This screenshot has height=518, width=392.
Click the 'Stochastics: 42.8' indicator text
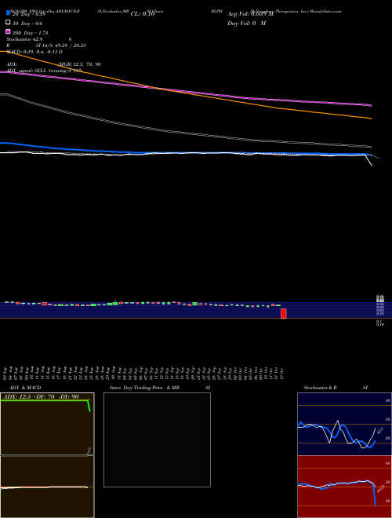tap(24, 39)
